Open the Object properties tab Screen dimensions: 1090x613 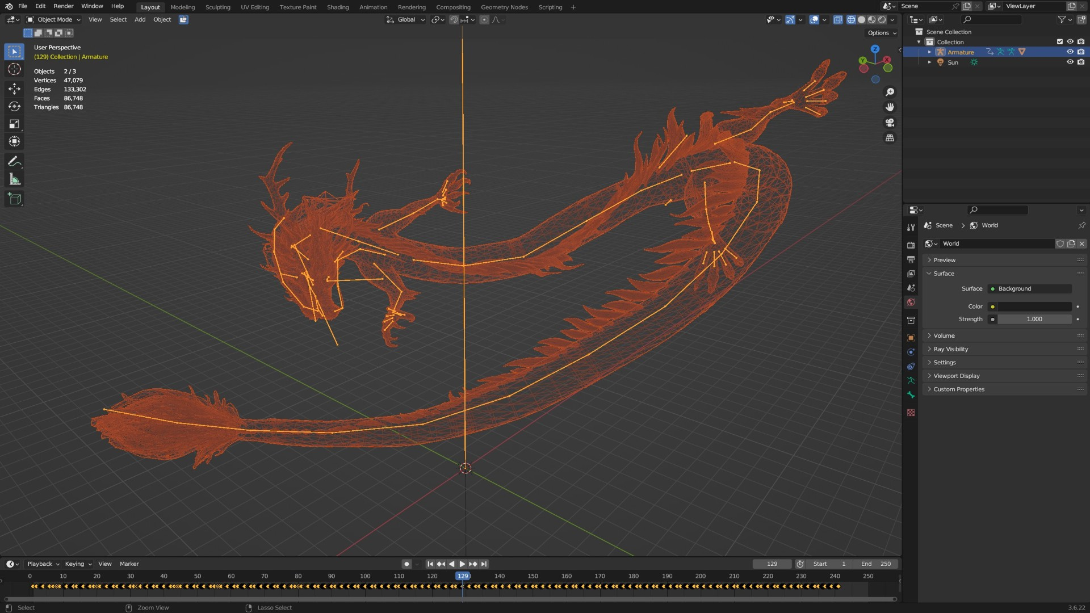[x=911, y=338]
